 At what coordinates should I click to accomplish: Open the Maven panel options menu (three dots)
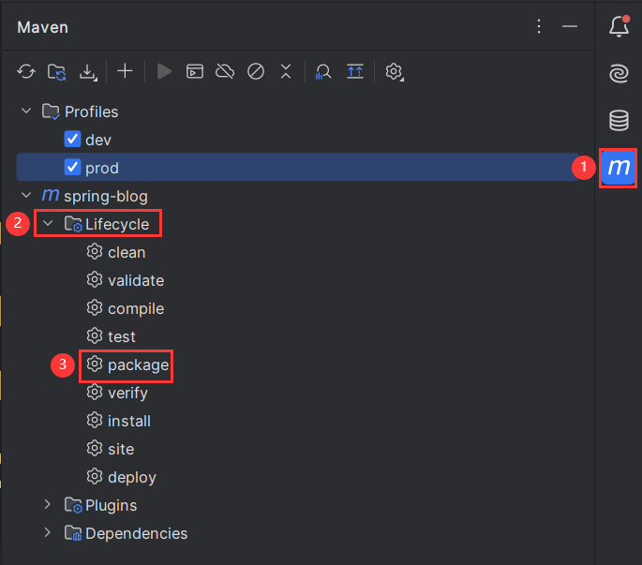pyautogui.click(x=539, y=26)
